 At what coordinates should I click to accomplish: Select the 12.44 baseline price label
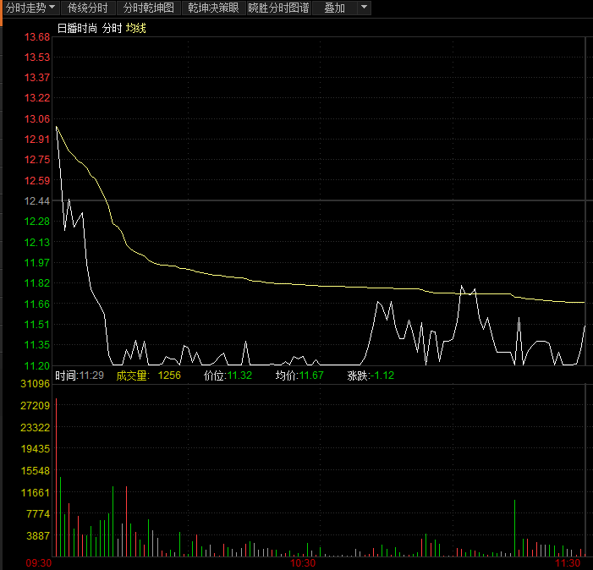pyautogui.click(x=37, y=201)
